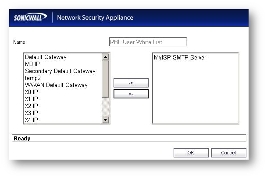Dismiss the dialog with Cancel
This screenshot has width=267, height=178.
tap(228, 153)
